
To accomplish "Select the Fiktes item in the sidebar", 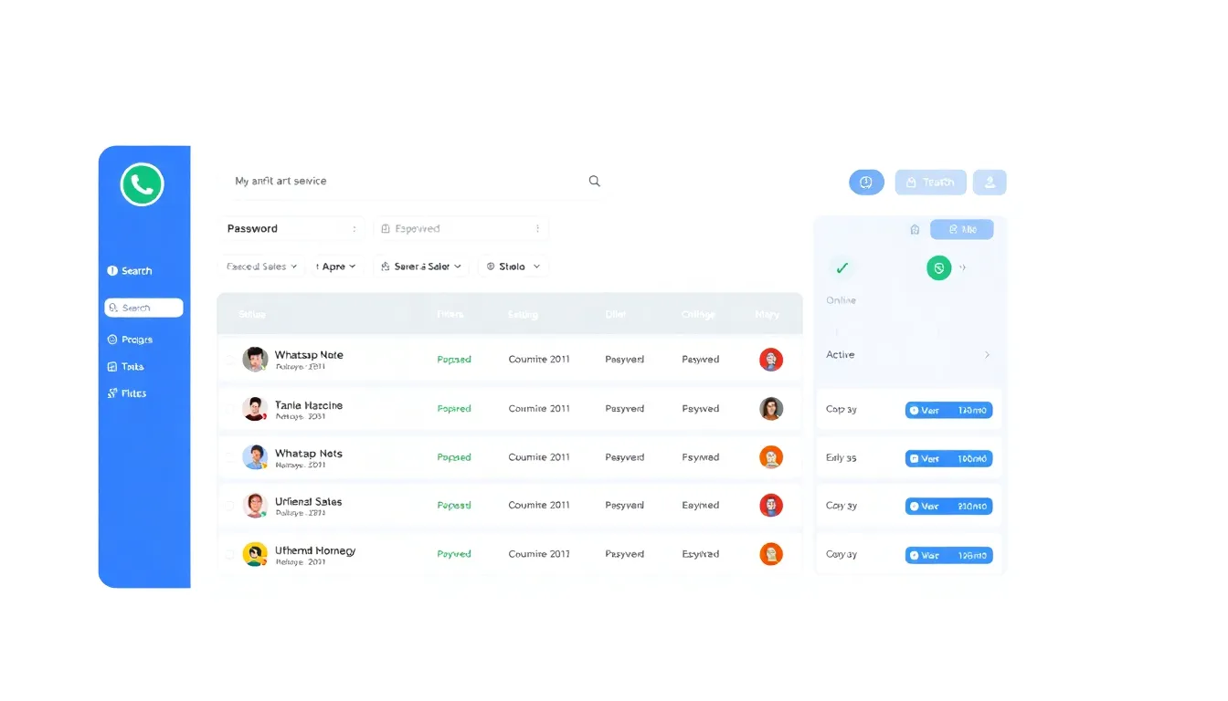I will tap(133, 393).
